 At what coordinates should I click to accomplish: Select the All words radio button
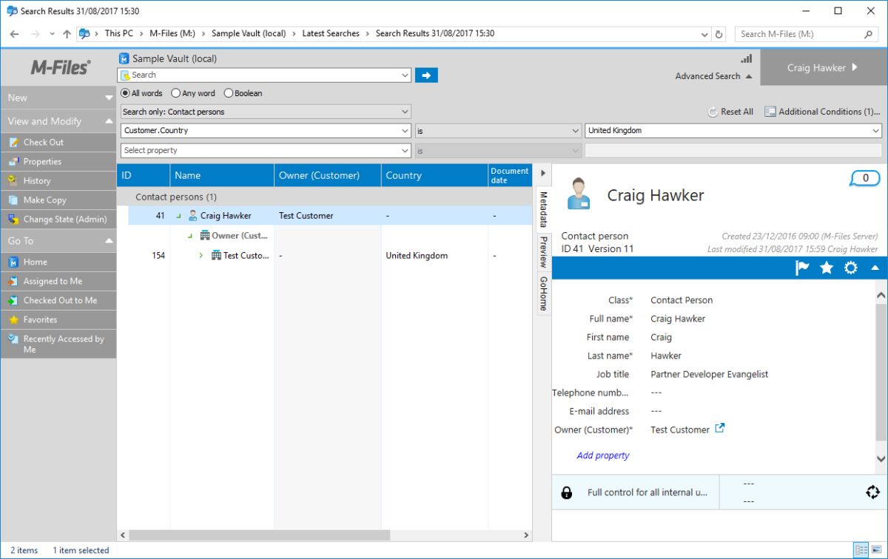click(x=125, y=93)
